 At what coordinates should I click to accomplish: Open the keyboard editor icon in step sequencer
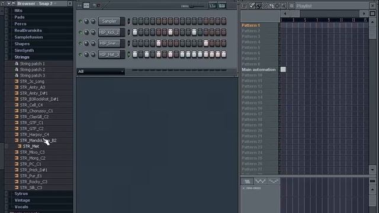tap(222, 5)
